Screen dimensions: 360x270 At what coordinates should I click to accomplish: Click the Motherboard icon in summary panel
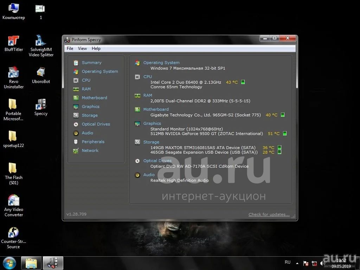[x=137, y=110]
